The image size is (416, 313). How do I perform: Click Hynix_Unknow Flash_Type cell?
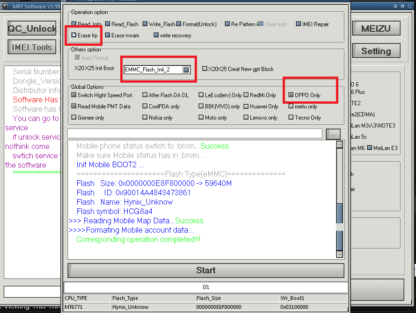coord(153,307)
